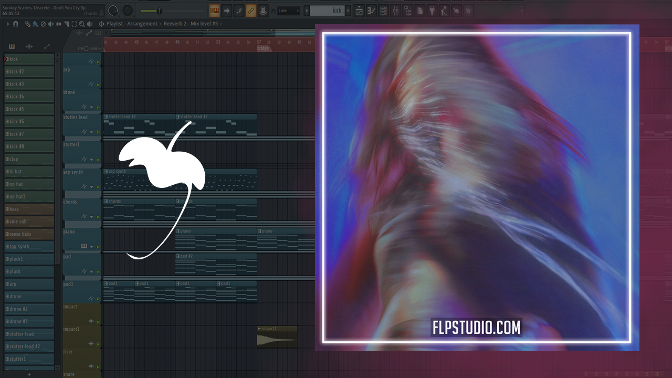
Task: Toggle the playlist magnet snap icon
Action: pyautogui.click(x=16, y=24)
